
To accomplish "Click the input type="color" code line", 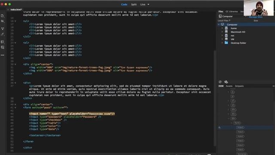I will (x=45, y=126).
